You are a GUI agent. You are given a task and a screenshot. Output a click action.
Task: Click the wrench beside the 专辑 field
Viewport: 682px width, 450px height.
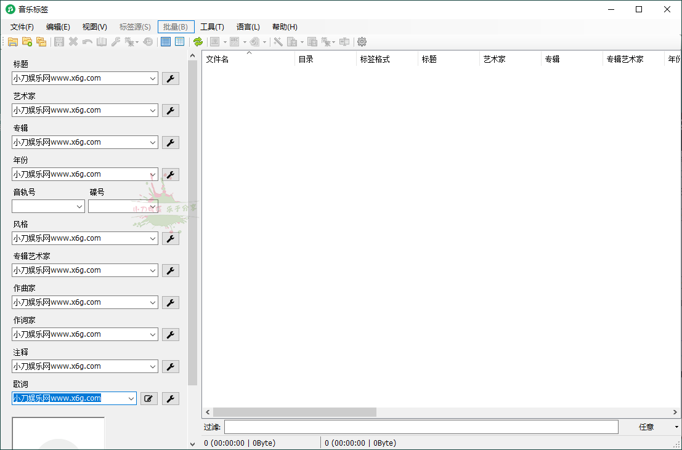pyautogui.click(x=171, y=142)
